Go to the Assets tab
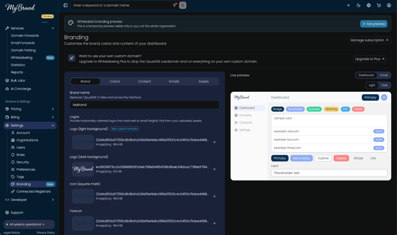Screen dimensions: 397x235 pos(204,82)
